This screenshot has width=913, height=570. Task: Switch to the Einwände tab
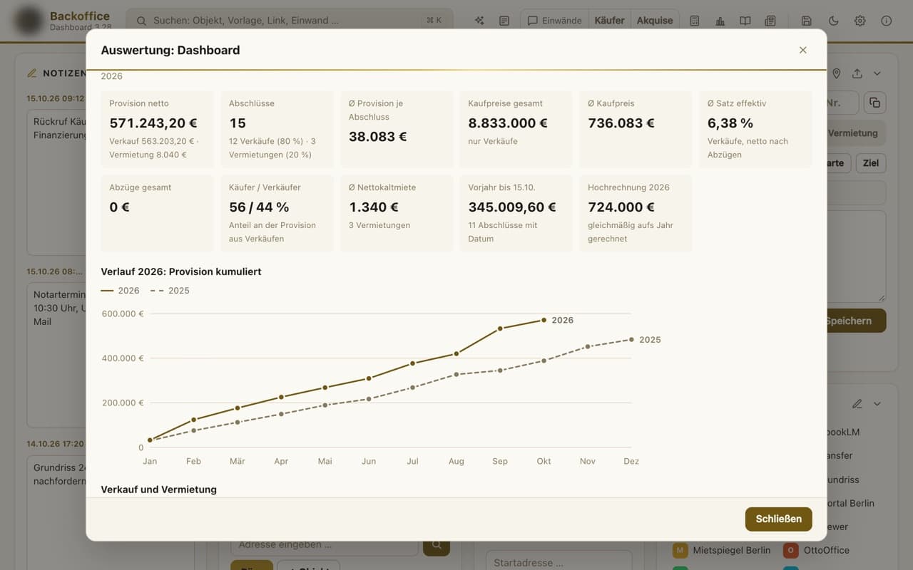554,21
